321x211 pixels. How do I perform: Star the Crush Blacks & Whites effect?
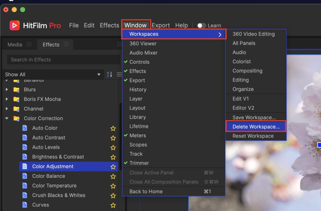click(x=113, y=195)
